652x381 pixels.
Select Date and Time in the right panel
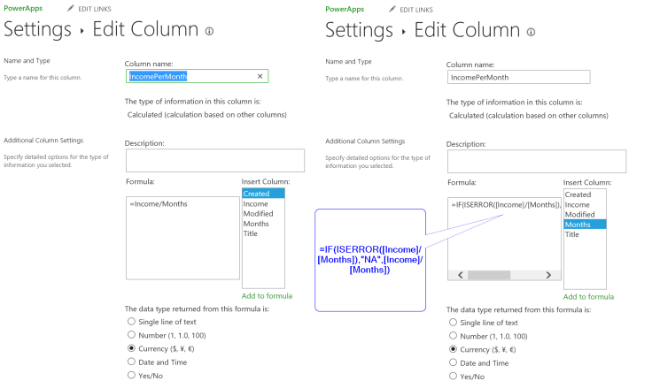click(454, 362)
